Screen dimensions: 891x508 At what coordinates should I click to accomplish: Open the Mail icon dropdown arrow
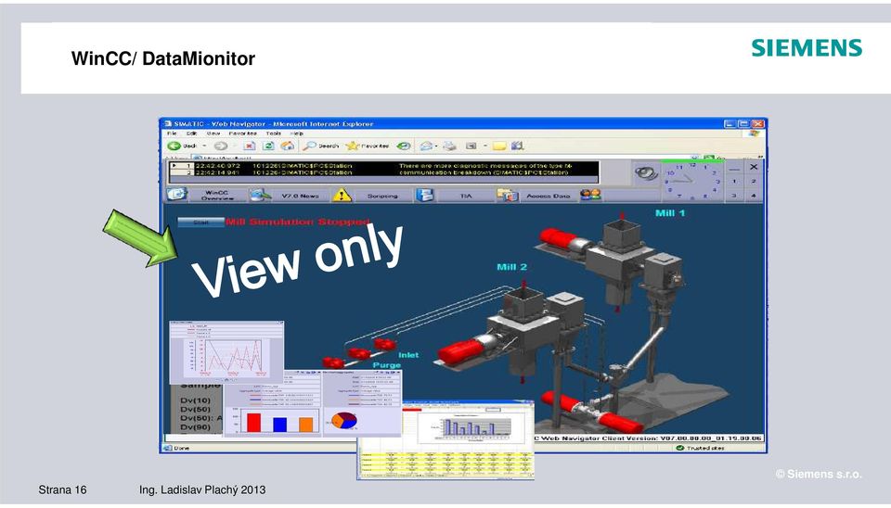click(x=436, y=146)
